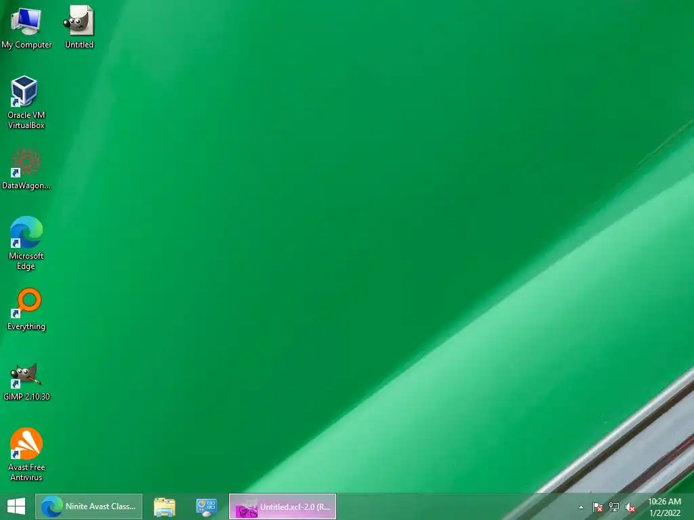
Task: Select the Microsoft Edge desktop shortcut
Action: coord(26,243)
